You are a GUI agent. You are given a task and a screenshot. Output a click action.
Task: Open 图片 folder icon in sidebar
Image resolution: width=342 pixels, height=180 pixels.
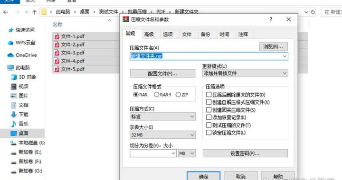pos(13,96)
